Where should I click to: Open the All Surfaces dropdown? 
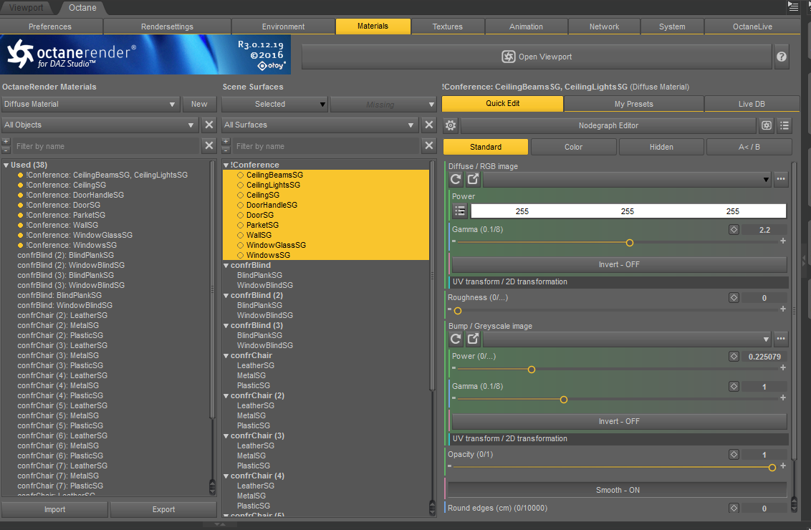tap(320, 125)
